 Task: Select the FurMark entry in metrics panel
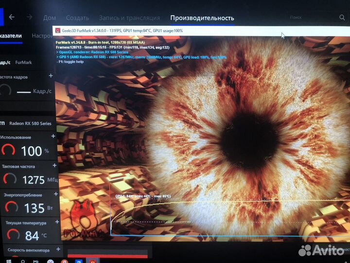click(23, 62)
